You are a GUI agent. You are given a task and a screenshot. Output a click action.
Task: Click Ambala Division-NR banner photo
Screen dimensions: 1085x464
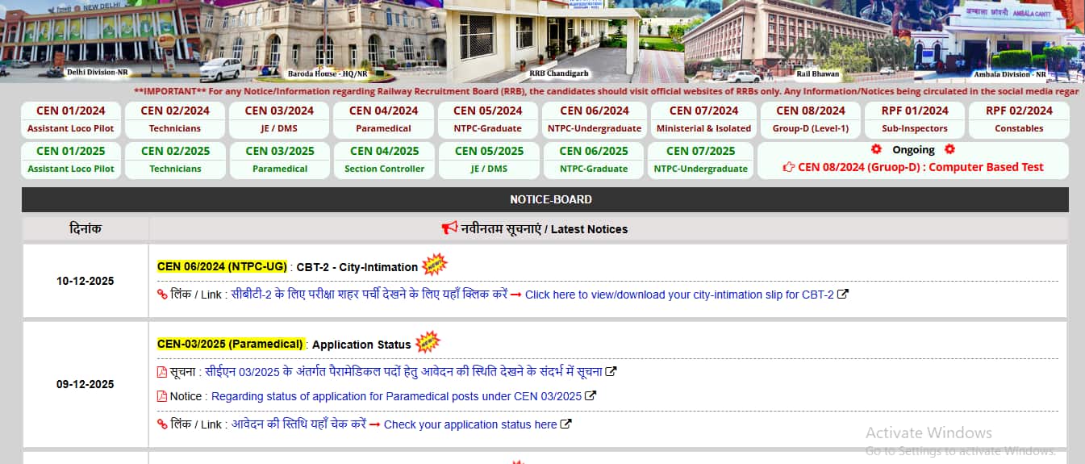(1008, 40)
